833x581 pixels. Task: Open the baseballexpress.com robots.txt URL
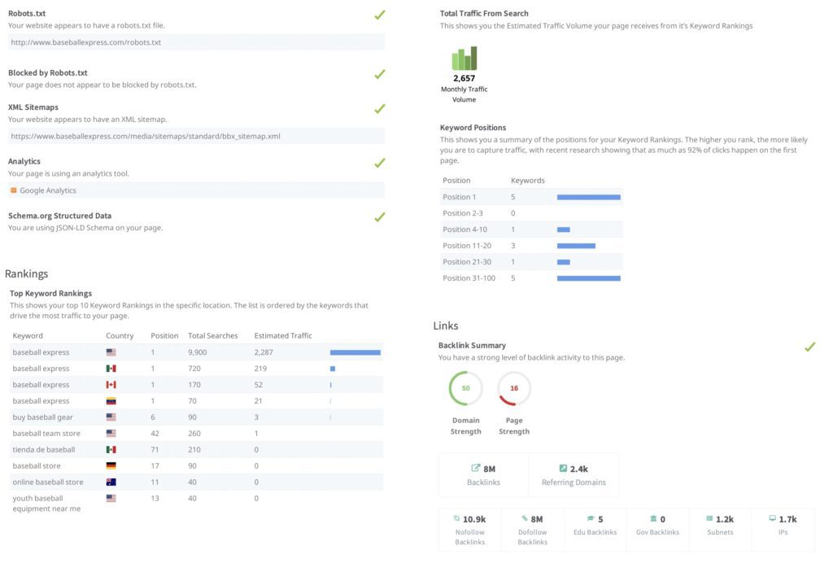pyautogui.click(x=86, y=42)
